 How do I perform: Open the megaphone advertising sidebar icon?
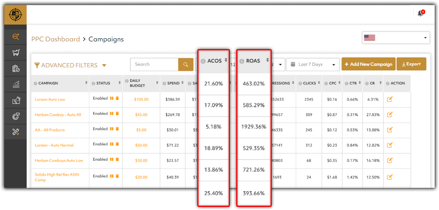(16, 101)
